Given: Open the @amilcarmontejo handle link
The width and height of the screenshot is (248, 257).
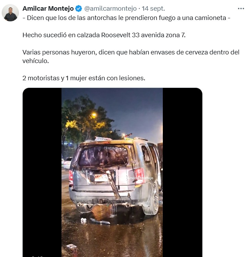Looking at the screenshot, I should 110,9.
